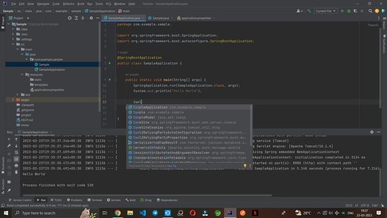Screen dimensions: 387x218
Task: Toggle scroll to end in Run console
Action: pyautogui.click(x=16, y=159)
